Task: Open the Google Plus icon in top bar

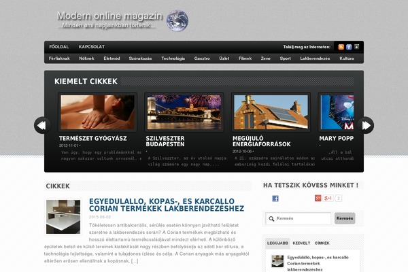Action: (357, 47)
